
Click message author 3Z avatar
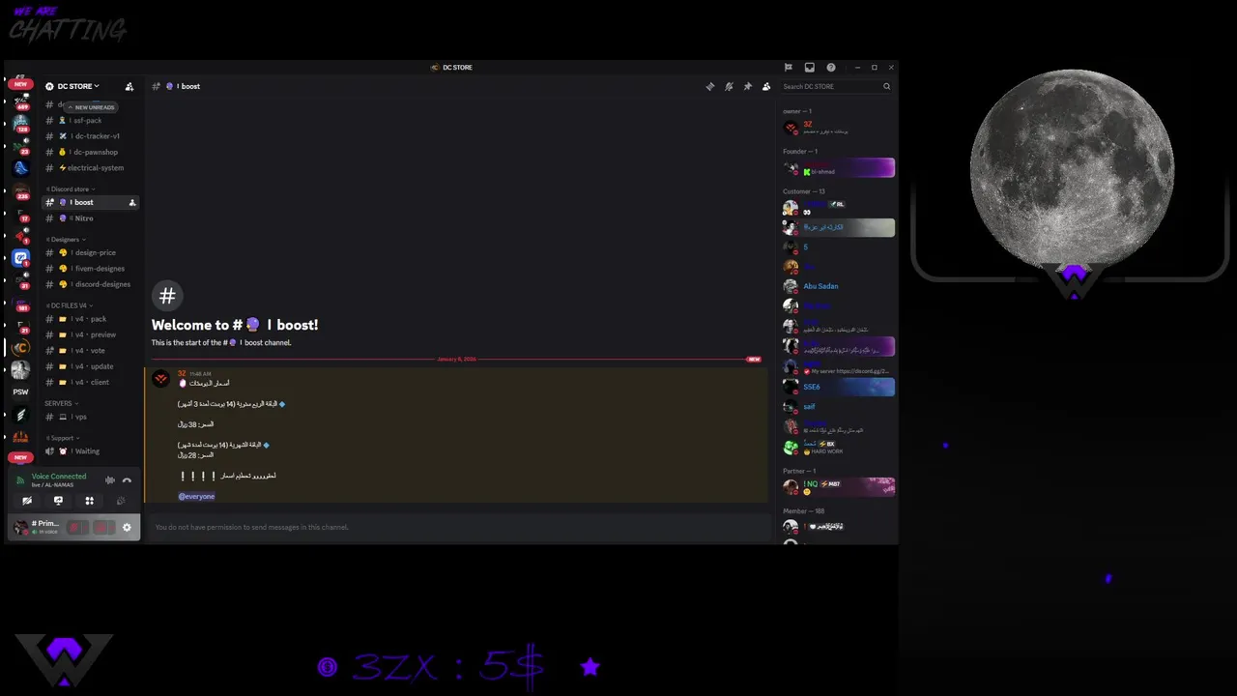[160, 379]
